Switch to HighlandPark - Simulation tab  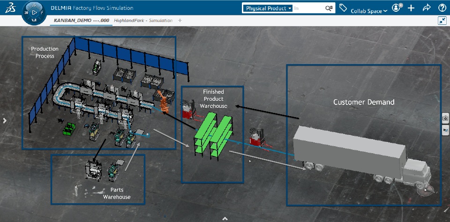pyautogui.click(x=143, y=21)
